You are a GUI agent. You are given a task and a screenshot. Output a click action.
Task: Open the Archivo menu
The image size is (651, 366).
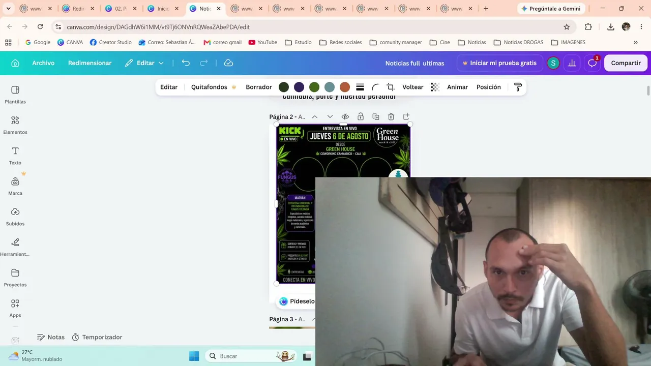point(43,63)
